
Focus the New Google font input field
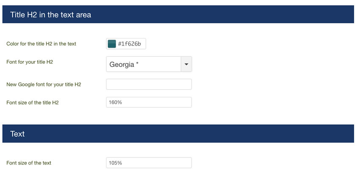(x=149, y=84)
